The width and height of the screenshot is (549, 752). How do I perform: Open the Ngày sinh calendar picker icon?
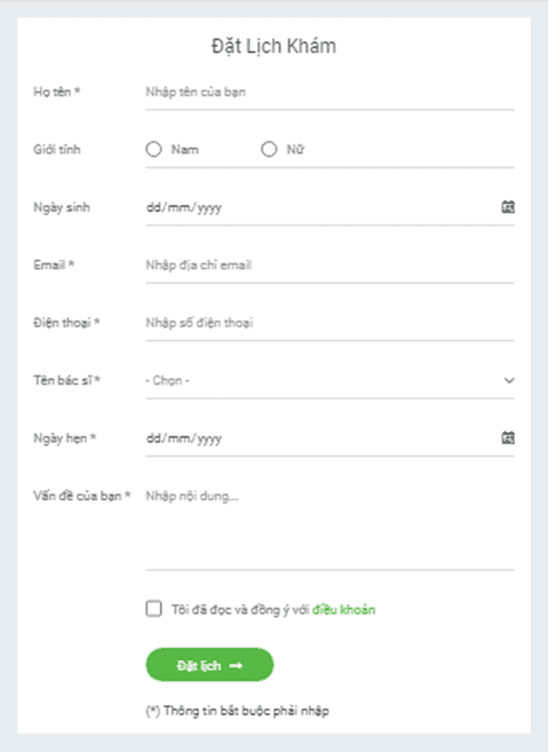click(x=508, y=207)
